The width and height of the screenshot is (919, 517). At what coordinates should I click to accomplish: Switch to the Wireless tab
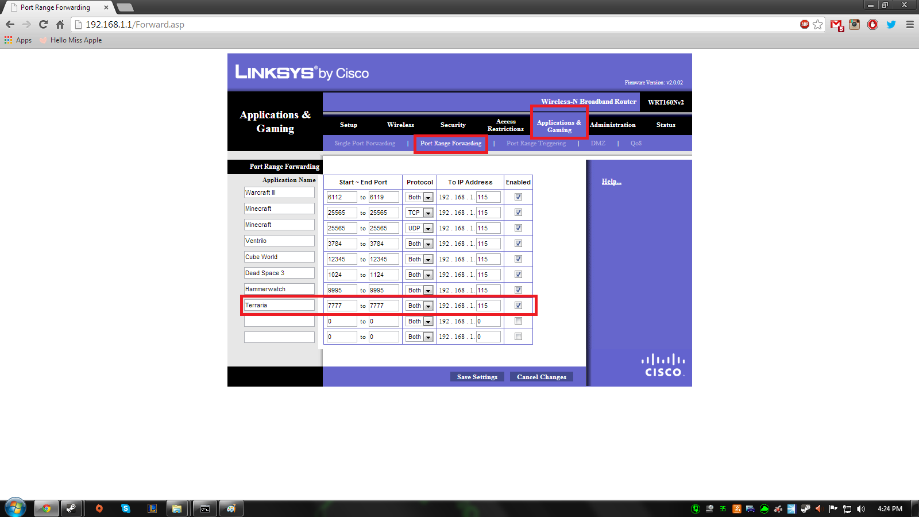pyautogui.click(x=400, y=125)
